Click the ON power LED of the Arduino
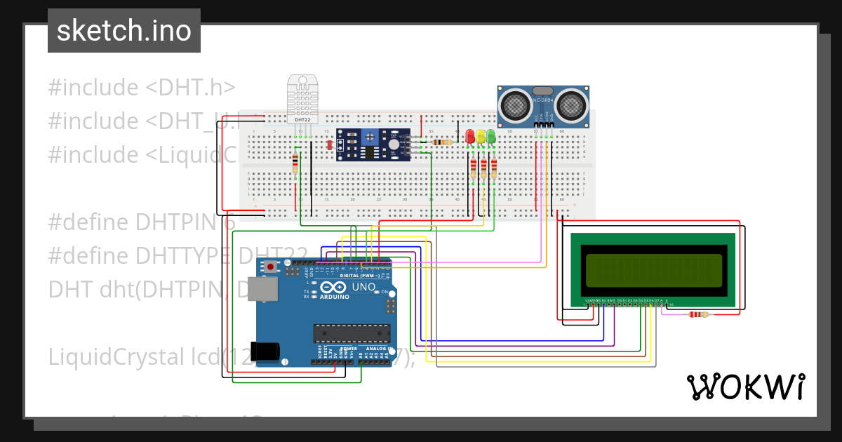Screen dimensions: 842x442 click(376, 291)
